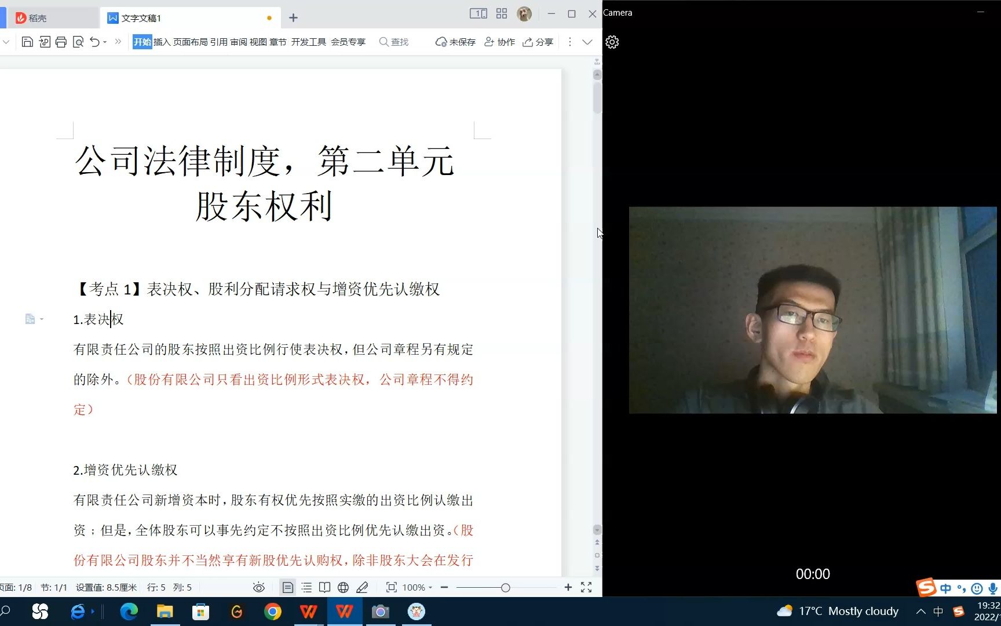
Task: Switch to read mode using book icon
Action: pyautogui.click(x=325, y=587)
